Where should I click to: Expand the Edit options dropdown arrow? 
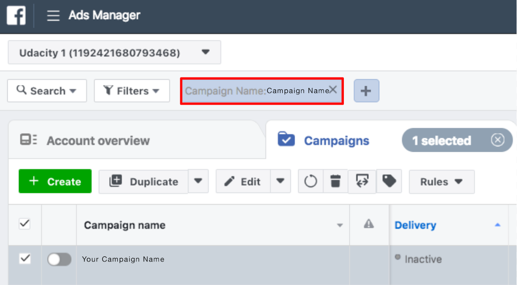pos(280,181)
